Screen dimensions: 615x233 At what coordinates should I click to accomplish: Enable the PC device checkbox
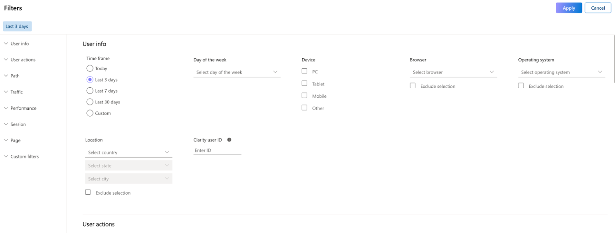coord(304,71)
